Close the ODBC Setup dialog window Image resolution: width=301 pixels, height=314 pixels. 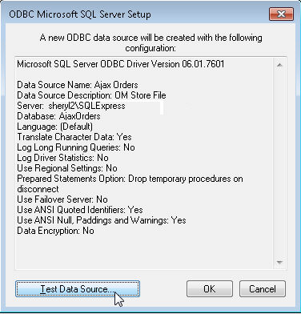point(282,14)
